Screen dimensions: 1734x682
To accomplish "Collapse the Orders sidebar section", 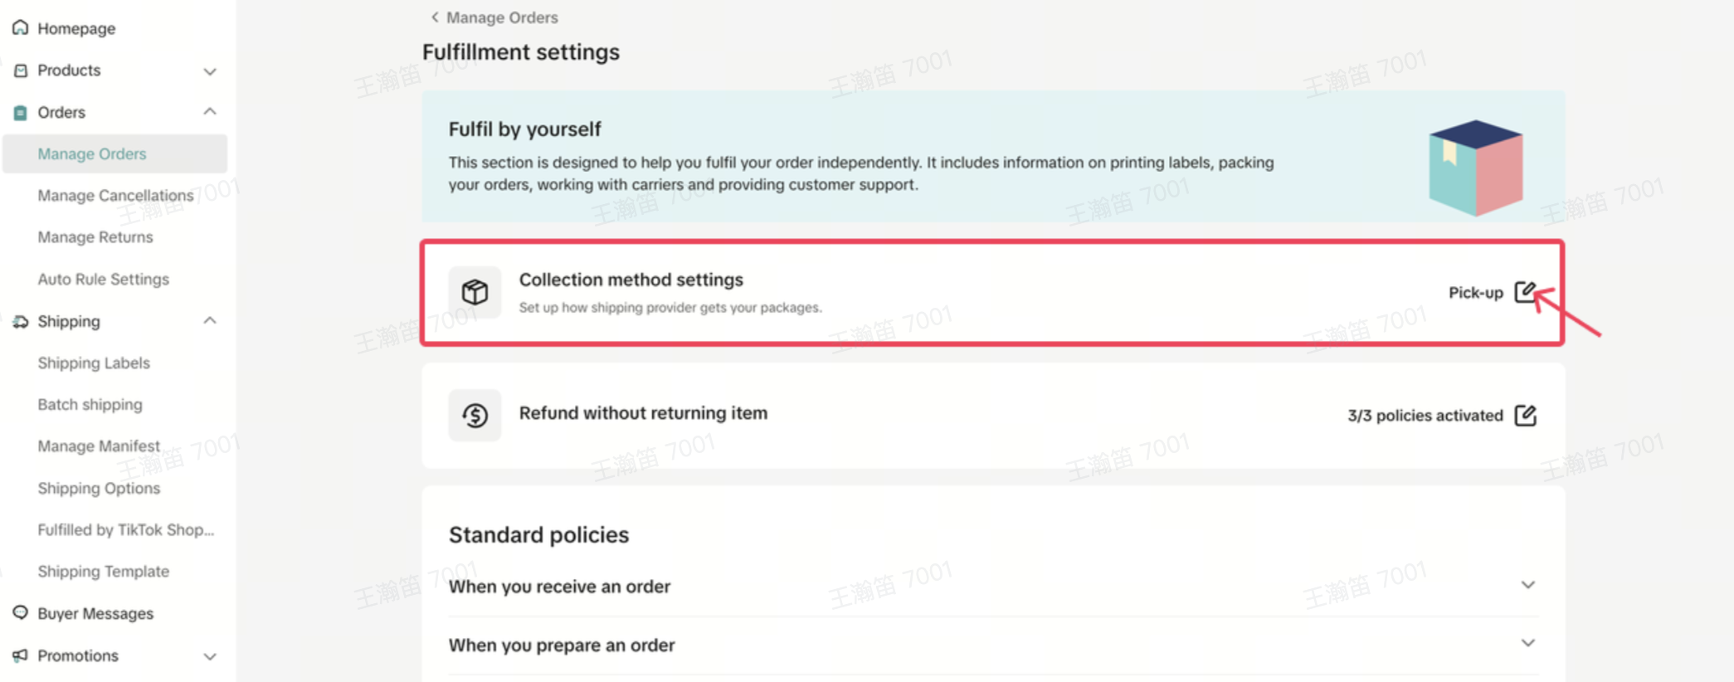I will pos(210,111).
